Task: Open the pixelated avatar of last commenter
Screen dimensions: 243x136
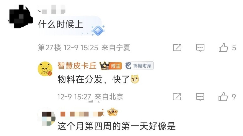Action: 47,119
